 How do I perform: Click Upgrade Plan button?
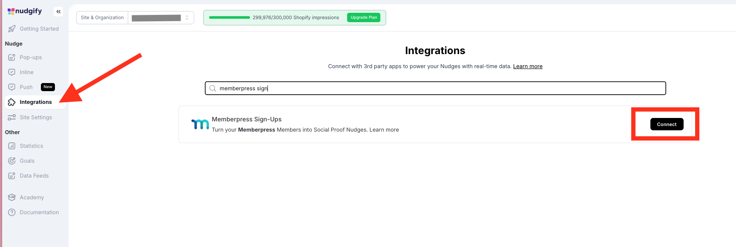click(364, 17)
